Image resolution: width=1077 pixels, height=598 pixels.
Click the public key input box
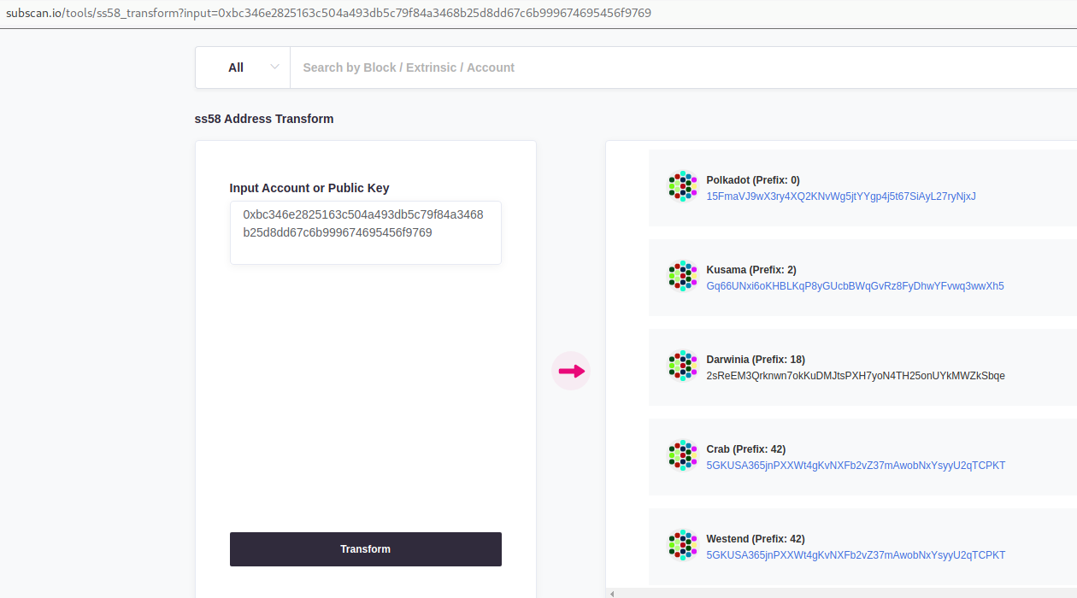coord(365,232)
